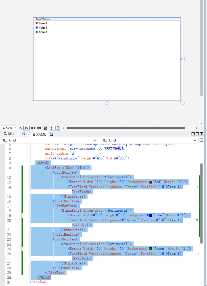207x286 pixels.
Task: Click the designer horizontal scrollbar thumb
Action: click(x=126, y=128)
